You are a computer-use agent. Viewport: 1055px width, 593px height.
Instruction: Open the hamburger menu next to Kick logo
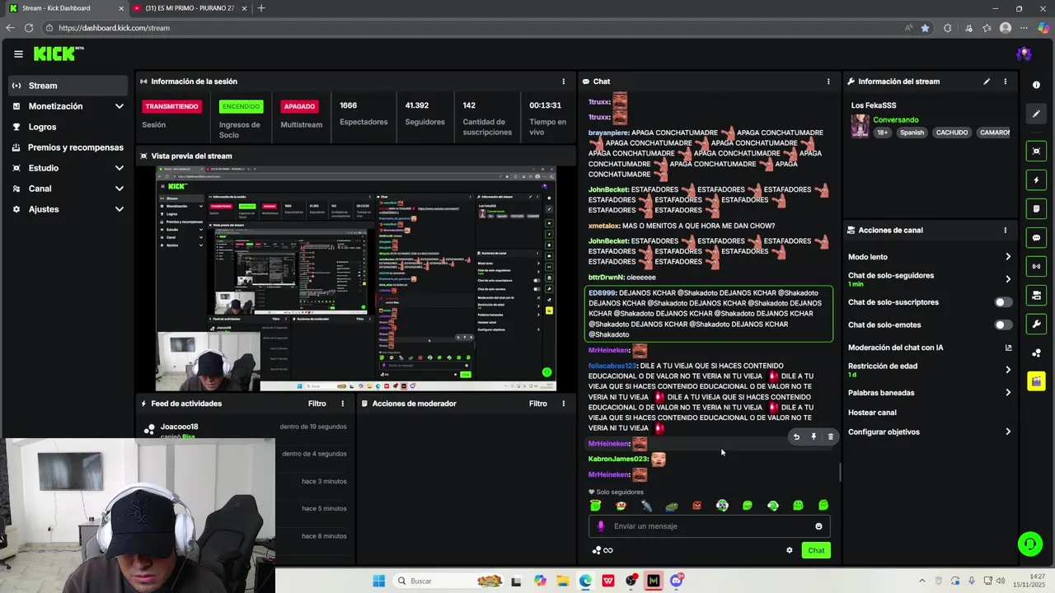tap(18, 54)
